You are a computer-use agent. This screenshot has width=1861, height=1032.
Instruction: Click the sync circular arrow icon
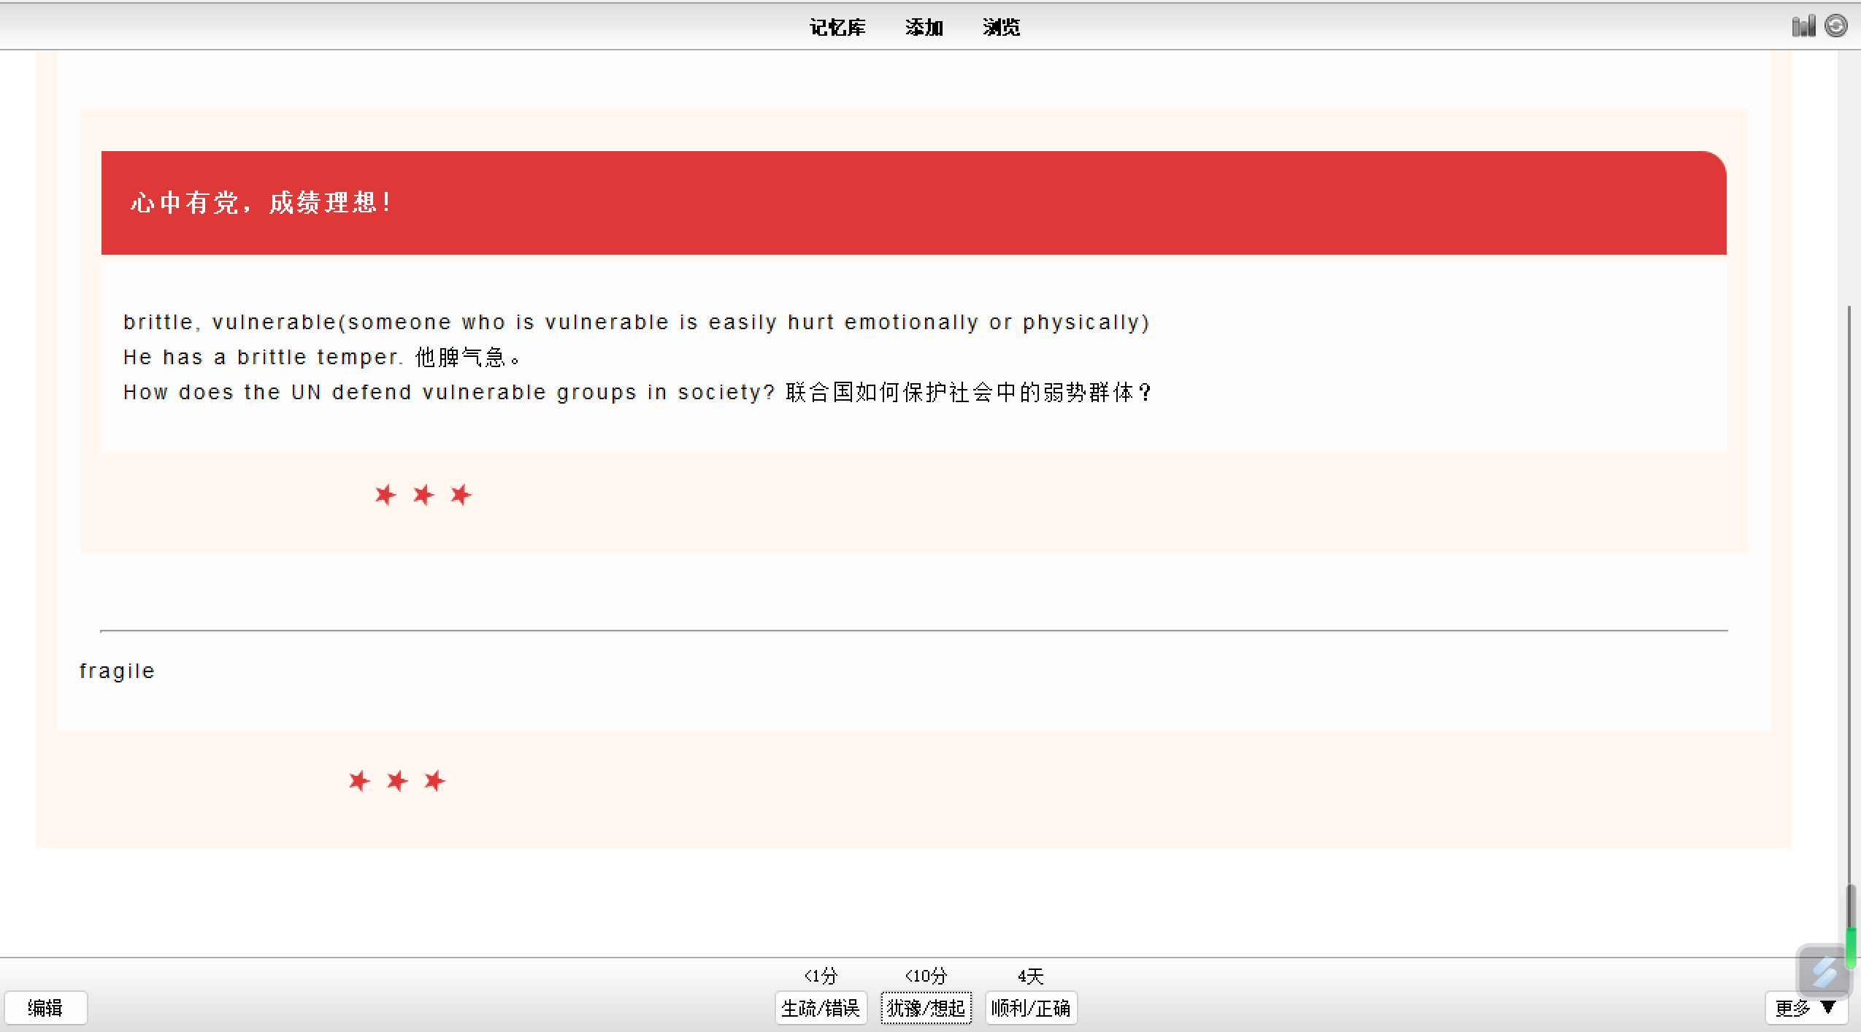click(x=1836, y=26)
